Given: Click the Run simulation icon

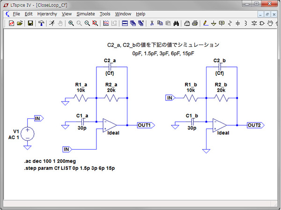Looking at the screenshot, I should (x=51, y=23).
